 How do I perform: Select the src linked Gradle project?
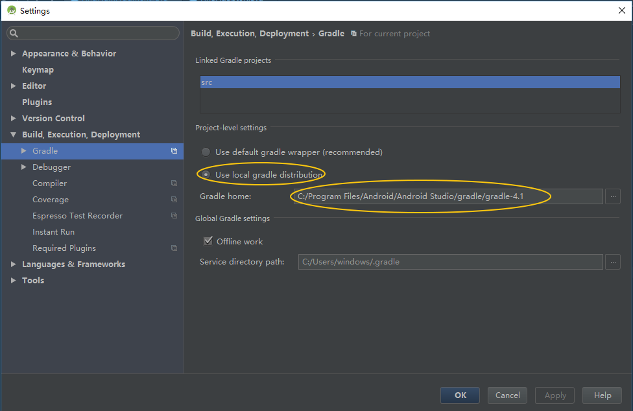coord(410,82)
